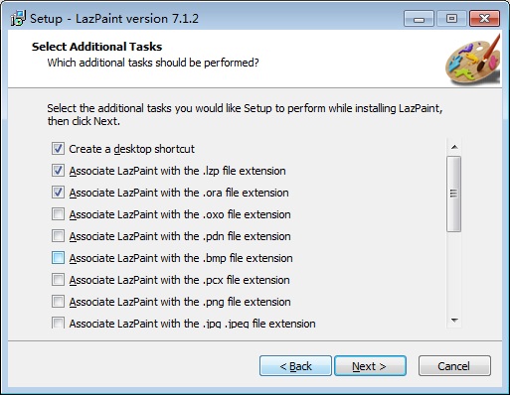This screenshot has width=510, height=395.
Task: Click the scrollbar down arrow
Action: (x=454, y=320)
